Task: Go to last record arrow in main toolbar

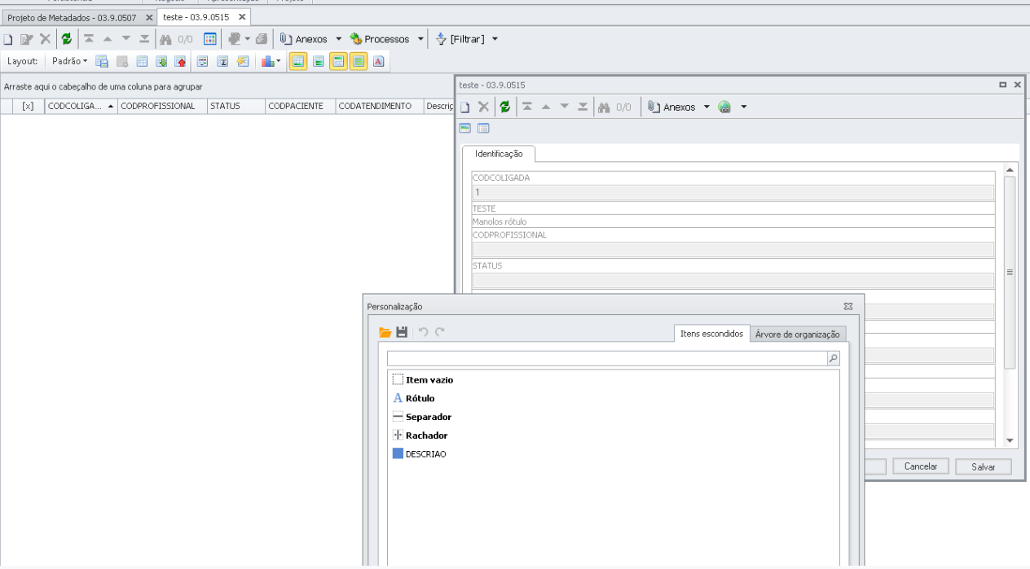Action: pos(144,39)
